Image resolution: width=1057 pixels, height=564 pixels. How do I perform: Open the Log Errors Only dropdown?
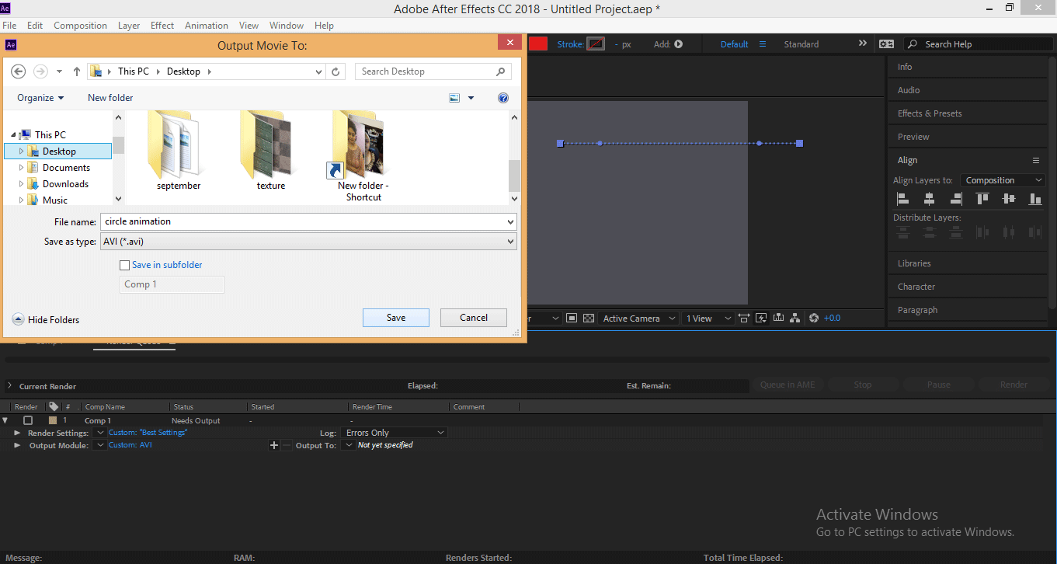click(x=395, y=433)
